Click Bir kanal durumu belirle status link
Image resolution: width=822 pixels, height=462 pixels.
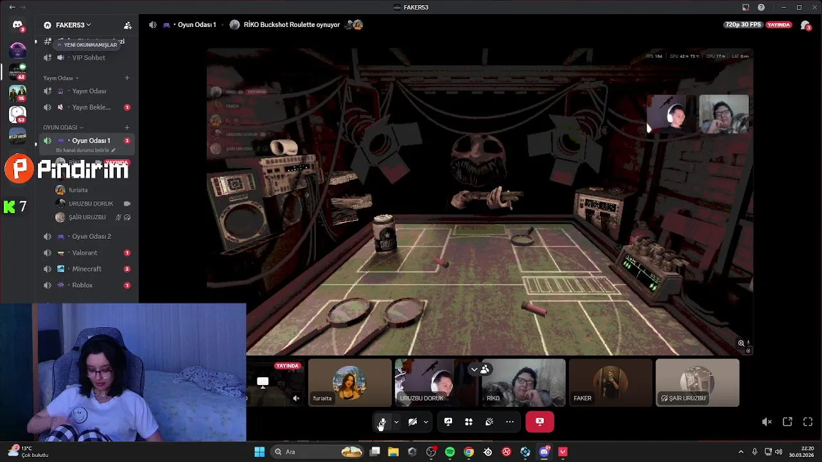click(85, 150)
